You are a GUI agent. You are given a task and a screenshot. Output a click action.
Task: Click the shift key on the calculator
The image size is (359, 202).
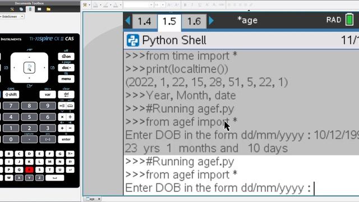11,94
